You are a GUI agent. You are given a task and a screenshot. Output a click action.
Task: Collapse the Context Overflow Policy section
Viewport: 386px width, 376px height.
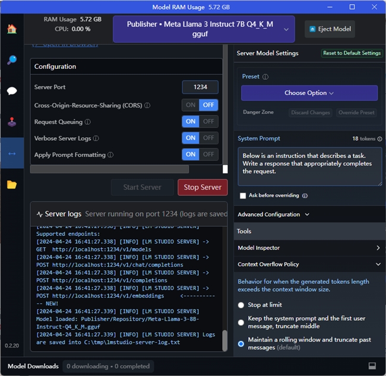click(309, 264)
